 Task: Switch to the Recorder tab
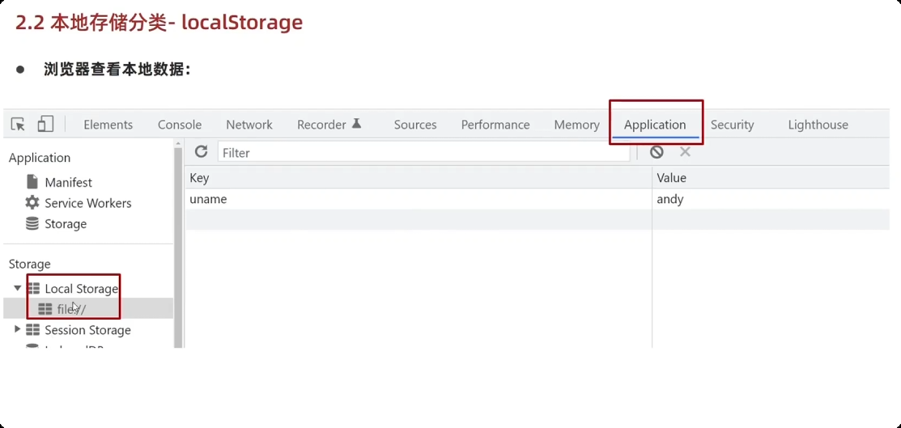click(322, 125)
